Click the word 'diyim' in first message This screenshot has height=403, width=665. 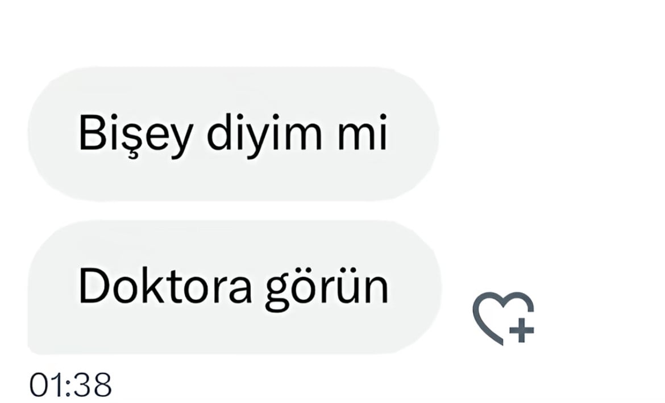point(264,136)
